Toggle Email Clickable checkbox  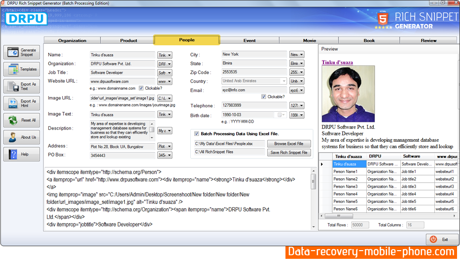point(263,97)
